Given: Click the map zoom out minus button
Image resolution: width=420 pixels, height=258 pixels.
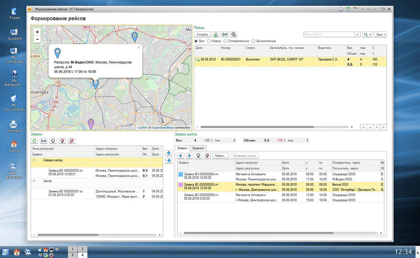Looking at the screenshot, I should tap(37, 39).
